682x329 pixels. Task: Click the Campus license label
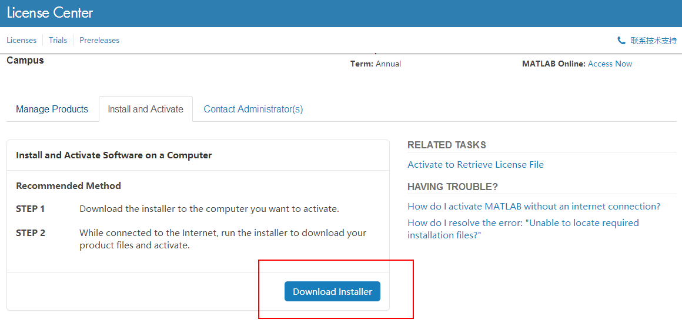click(x=25, y=61)
